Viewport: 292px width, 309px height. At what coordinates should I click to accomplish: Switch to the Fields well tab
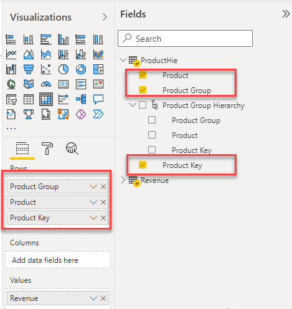click(22, 149)
